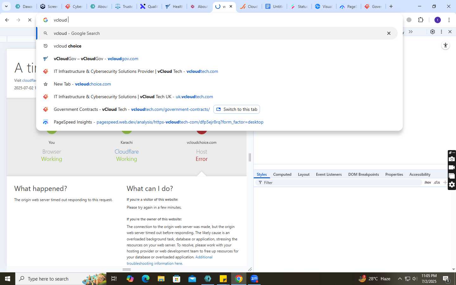Select the uk.vcloudtech.com suggestion
456x285 pixels.
point(217,97)
